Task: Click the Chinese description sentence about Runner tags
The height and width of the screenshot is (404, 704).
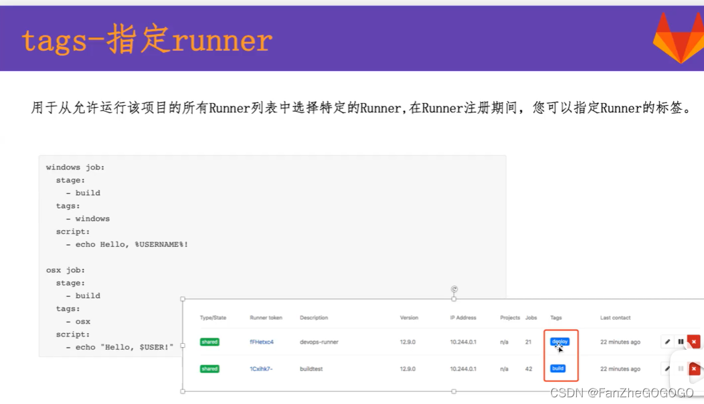Action: (x=362, y=108)
